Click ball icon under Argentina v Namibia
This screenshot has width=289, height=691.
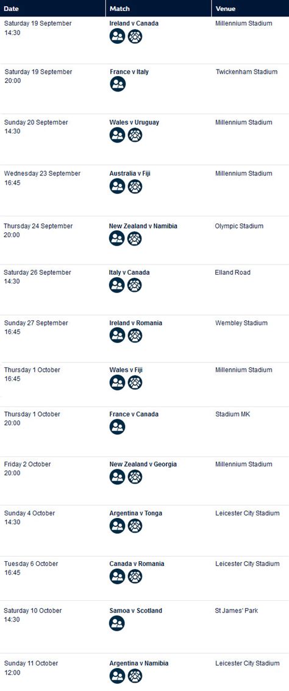(135, 676)
